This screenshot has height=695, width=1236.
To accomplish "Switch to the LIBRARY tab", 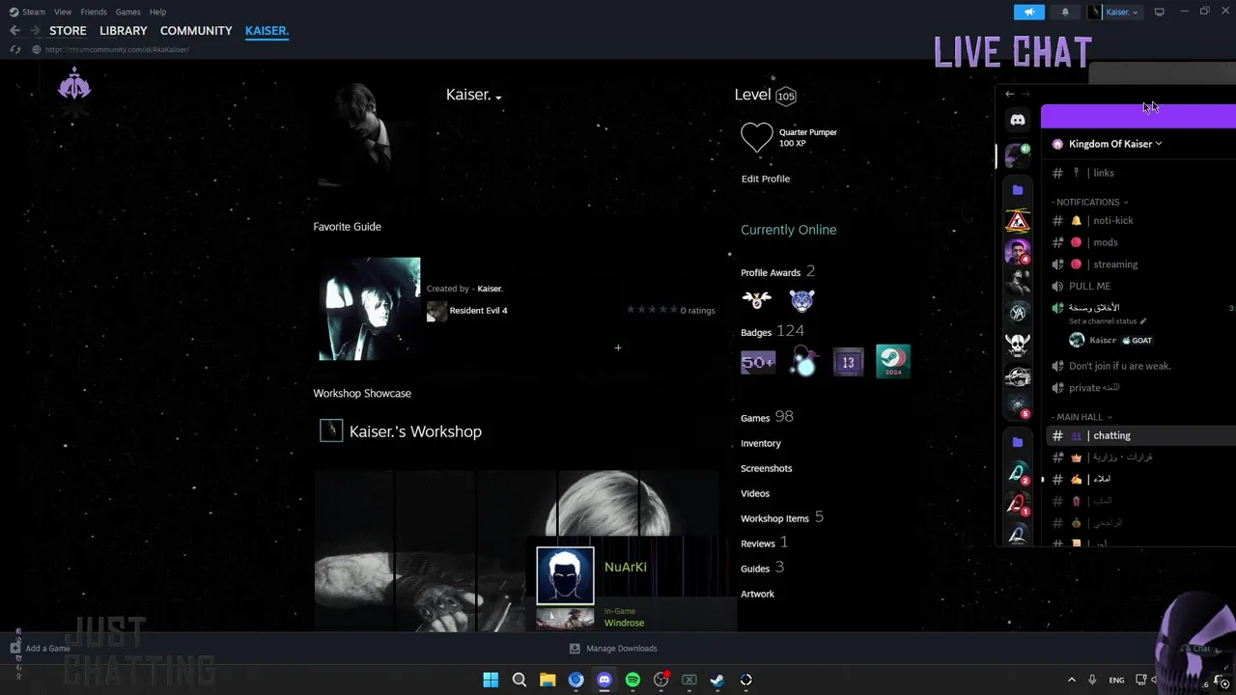I will pos(124,31).
